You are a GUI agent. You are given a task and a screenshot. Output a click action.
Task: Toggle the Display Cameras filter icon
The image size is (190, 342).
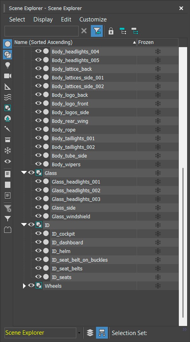pos(8,76)
